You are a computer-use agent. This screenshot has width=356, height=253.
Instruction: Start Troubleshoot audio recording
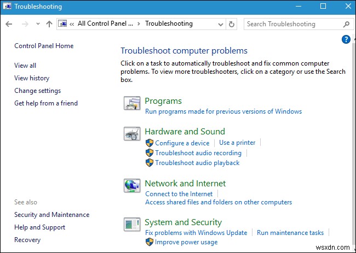(x=198, y=153)
